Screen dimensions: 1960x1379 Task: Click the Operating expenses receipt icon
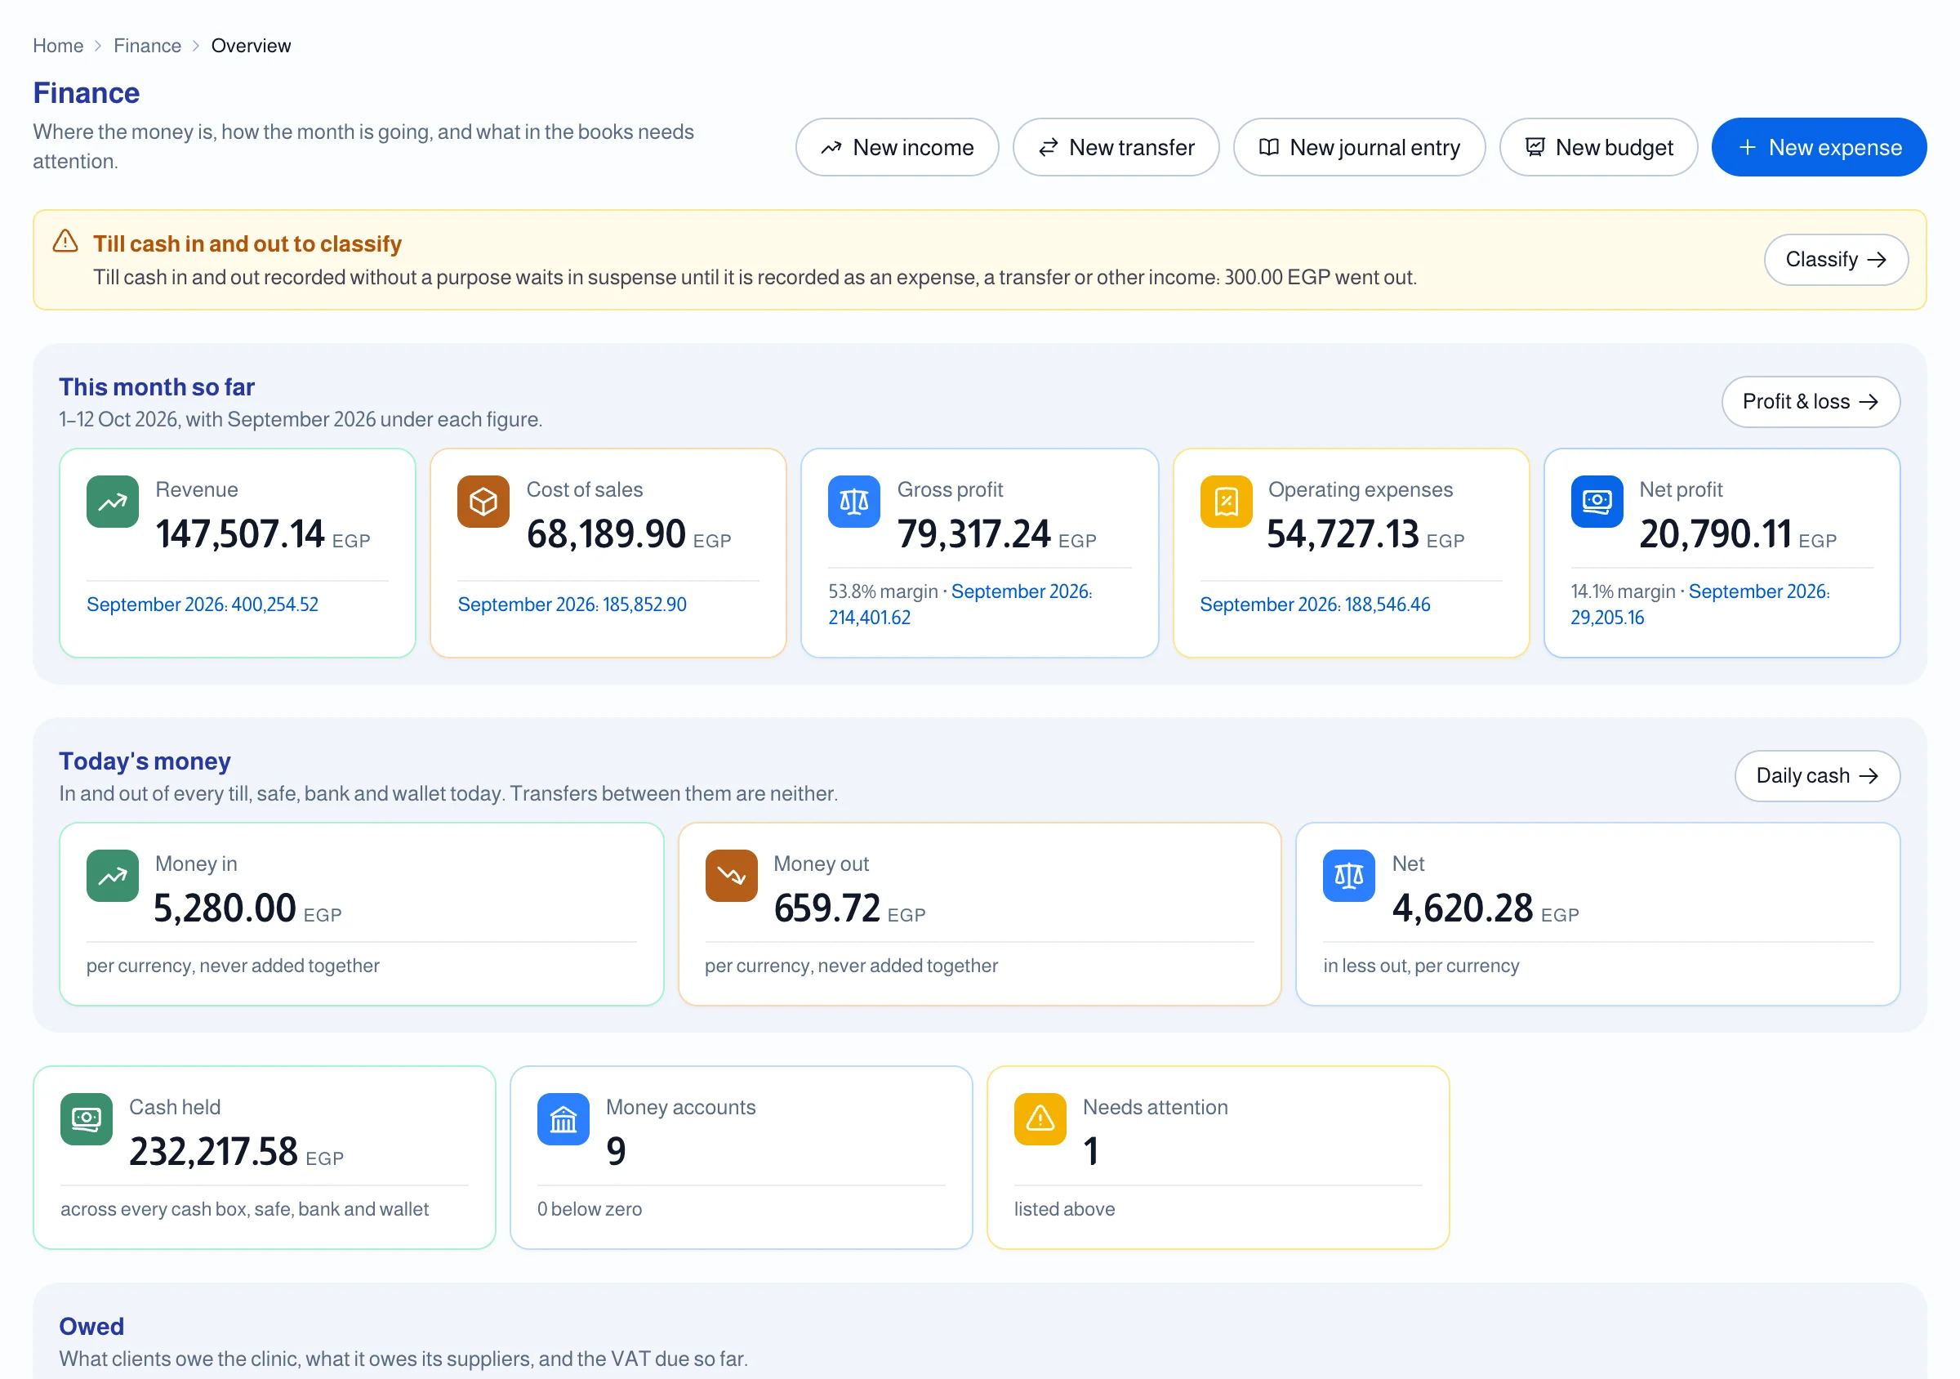click(x=1226, y=502)
